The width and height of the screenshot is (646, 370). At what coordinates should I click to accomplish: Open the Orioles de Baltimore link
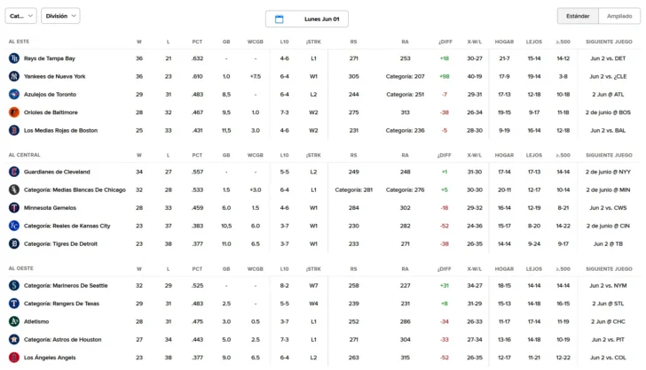coord(51,112)
